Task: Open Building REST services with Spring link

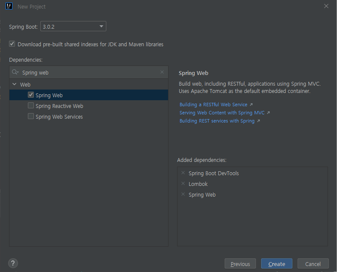Action: (x=217, y=121)
